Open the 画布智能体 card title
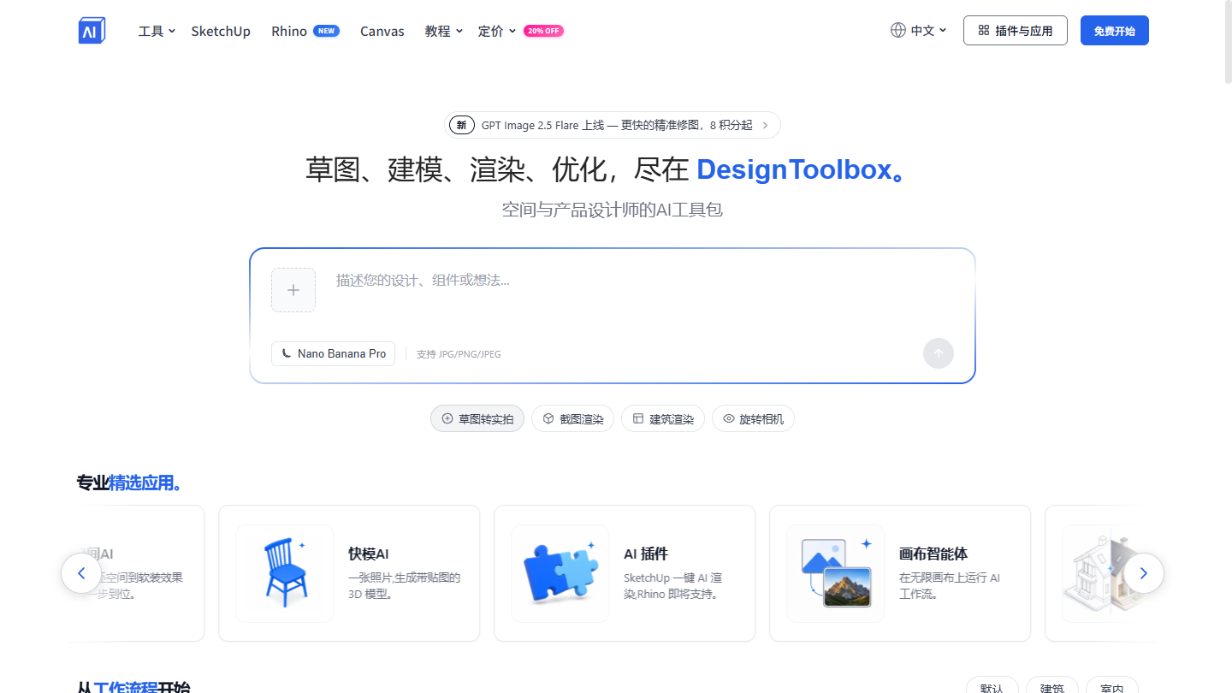The height and width of the screenshot is (693, 1232). pos(933,554)
